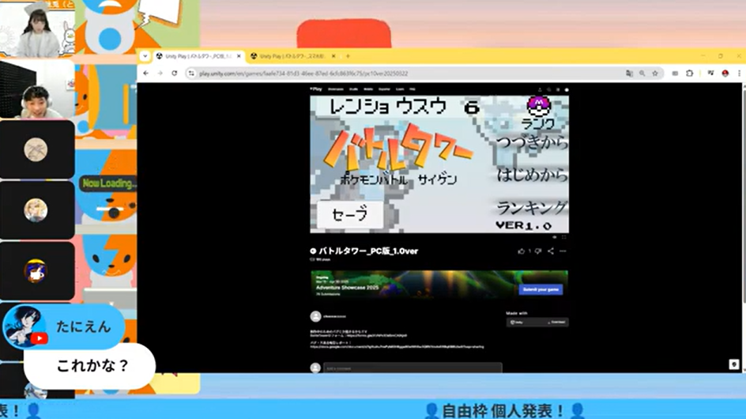
Task: Open a new browser tab
Action: (348, 56)
